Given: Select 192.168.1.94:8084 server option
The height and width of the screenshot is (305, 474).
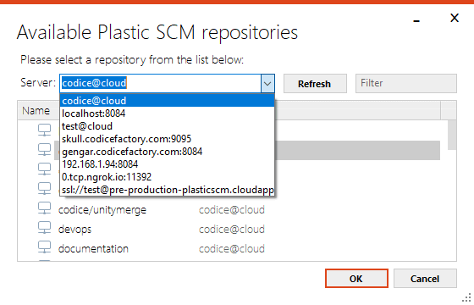Looking at the screenshot, I should tap(168, 164).
